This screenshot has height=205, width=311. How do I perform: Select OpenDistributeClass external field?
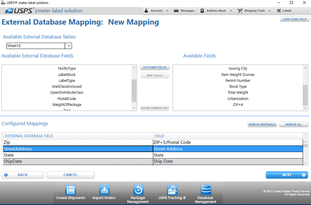pyautogui.click(x=67, y=92)
